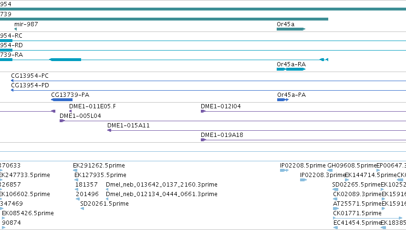Click the DME1-019A18 start arrow glyph

click(x=203, y=140)
